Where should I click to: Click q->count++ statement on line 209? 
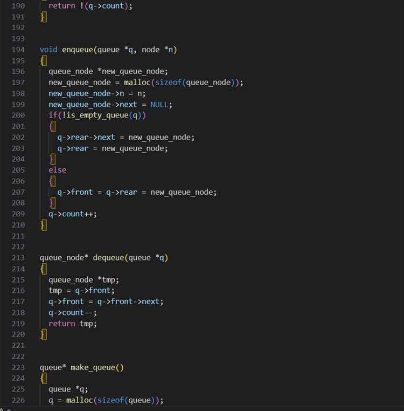73,214
